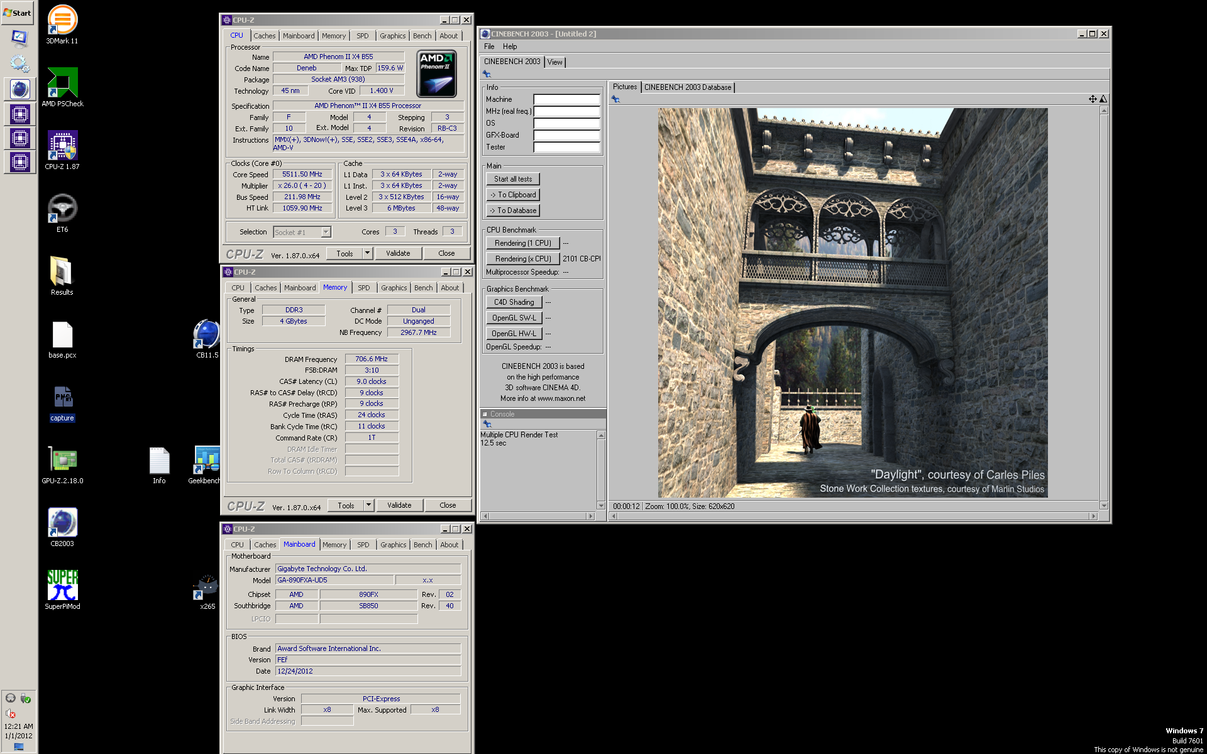Viewport: 1207px width, 754px height.
Task: Start the C4D Shading graphics test
Action: pyautogui.click(x=514, y=302)
